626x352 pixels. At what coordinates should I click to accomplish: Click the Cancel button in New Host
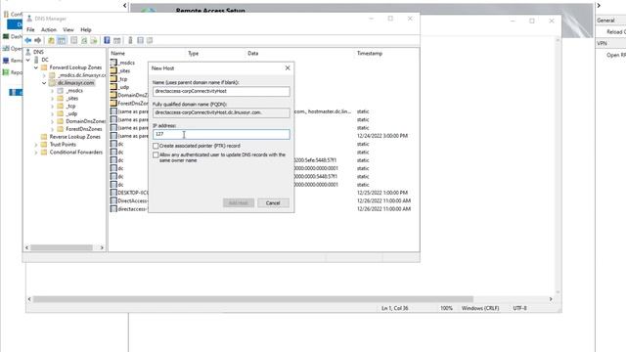pos(273,203)
